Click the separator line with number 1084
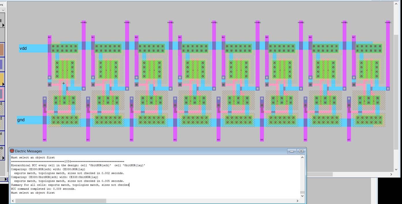Image resolution: width=402 pixels, height=204 pixels. tap(68, 161)
